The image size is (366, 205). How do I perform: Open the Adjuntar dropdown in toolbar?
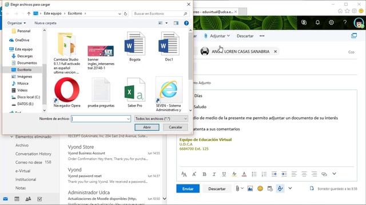(x=217, y=36)
